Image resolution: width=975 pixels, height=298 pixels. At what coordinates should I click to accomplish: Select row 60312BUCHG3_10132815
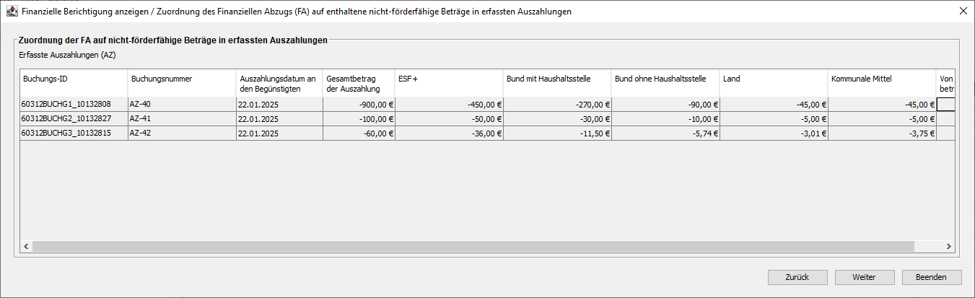pyautogui.click(x=74, y=133)
